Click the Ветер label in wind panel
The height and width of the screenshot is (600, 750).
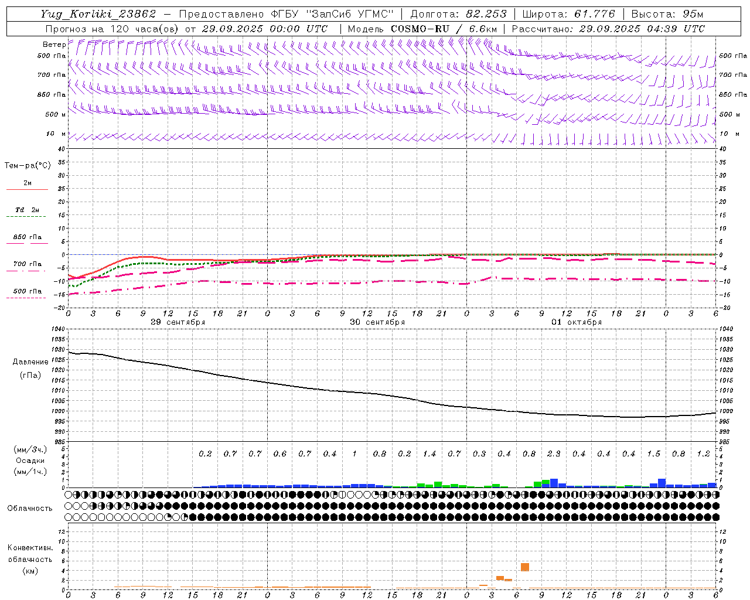point(54,45)
